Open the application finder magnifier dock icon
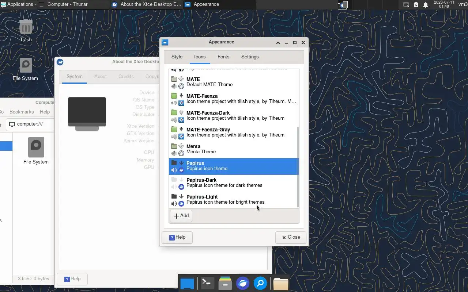The height and width of the screenshot is (292, 468). tap(260, 283)
